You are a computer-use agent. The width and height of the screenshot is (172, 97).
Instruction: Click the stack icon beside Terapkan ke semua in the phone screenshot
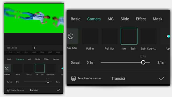8,90
